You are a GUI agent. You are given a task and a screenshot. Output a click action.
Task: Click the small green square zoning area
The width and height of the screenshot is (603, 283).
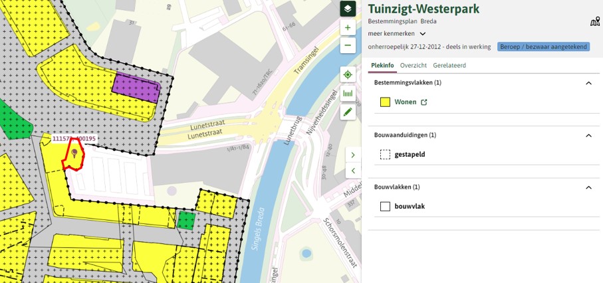pos(186,221)
